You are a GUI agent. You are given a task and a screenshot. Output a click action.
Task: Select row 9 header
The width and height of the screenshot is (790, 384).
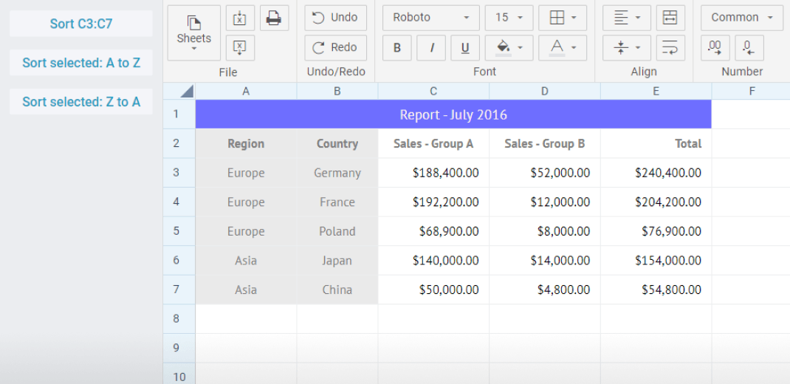coord(179,348)
